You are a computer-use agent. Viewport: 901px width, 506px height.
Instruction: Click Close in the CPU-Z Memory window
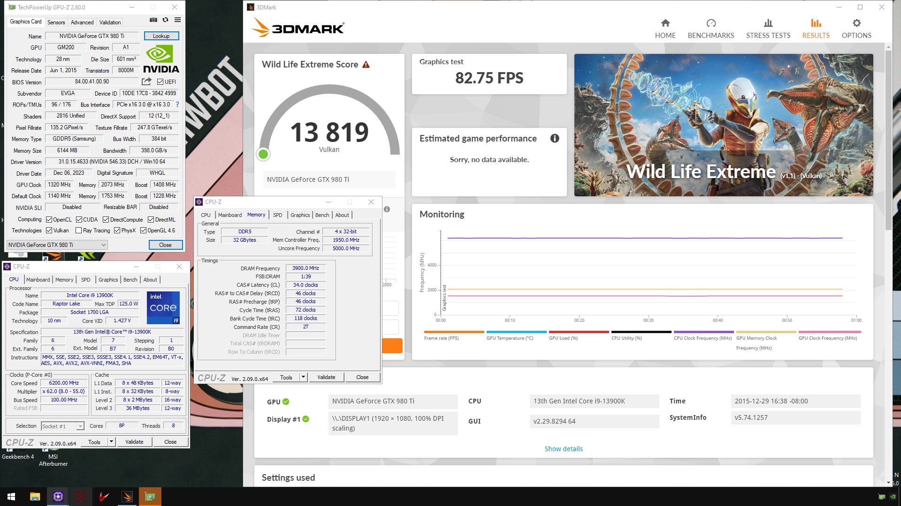(x=362, y=377)
